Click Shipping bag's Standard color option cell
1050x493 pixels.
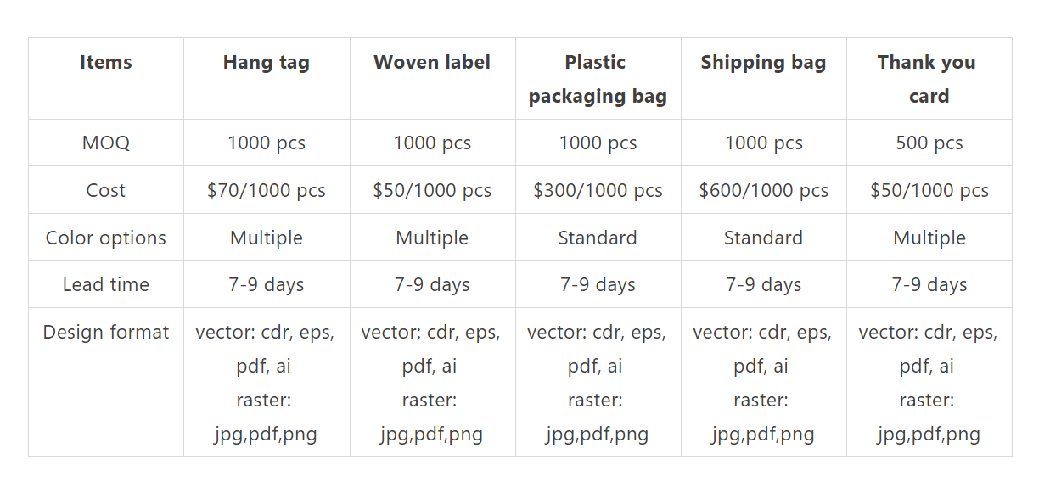click(763, 238)
